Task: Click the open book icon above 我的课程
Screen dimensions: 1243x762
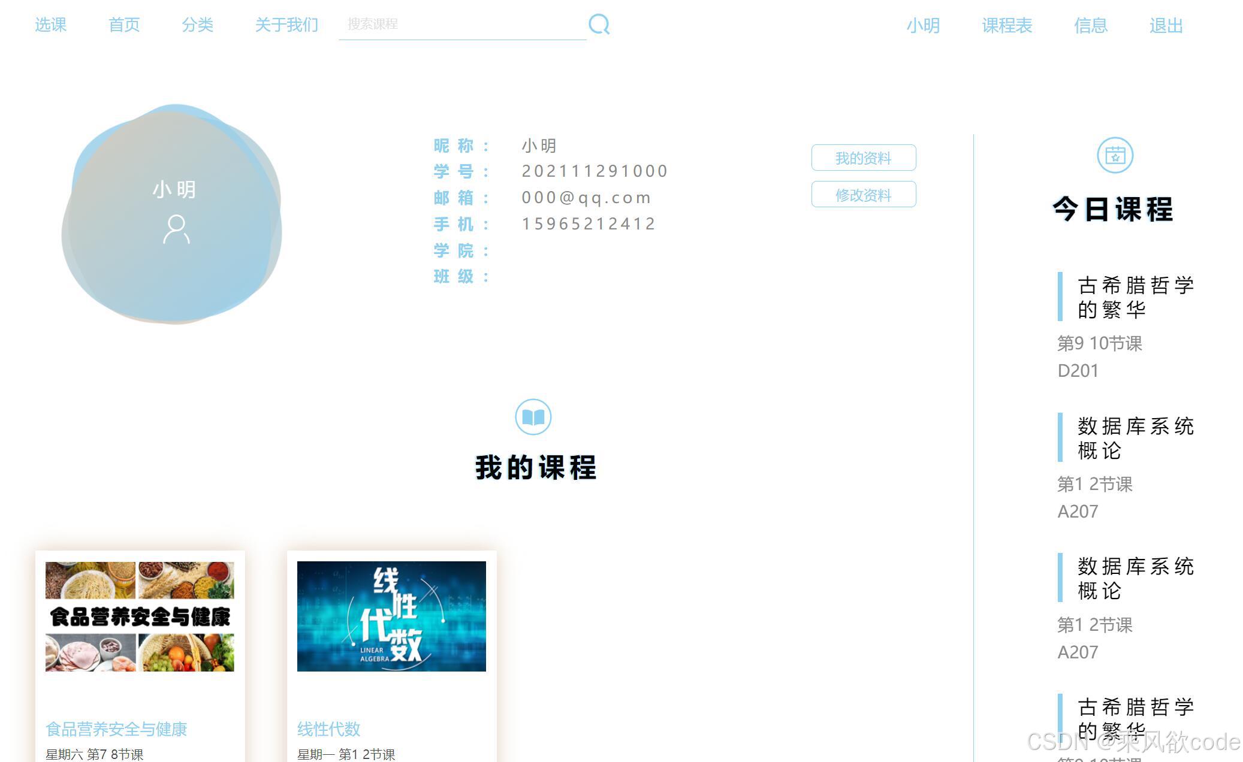Action: click(x=534, y=418)
